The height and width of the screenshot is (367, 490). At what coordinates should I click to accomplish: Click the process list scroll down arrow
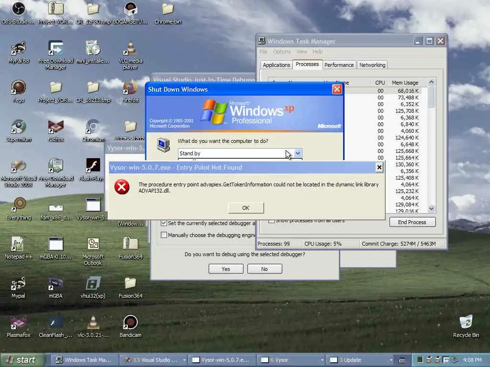[432, 208]
